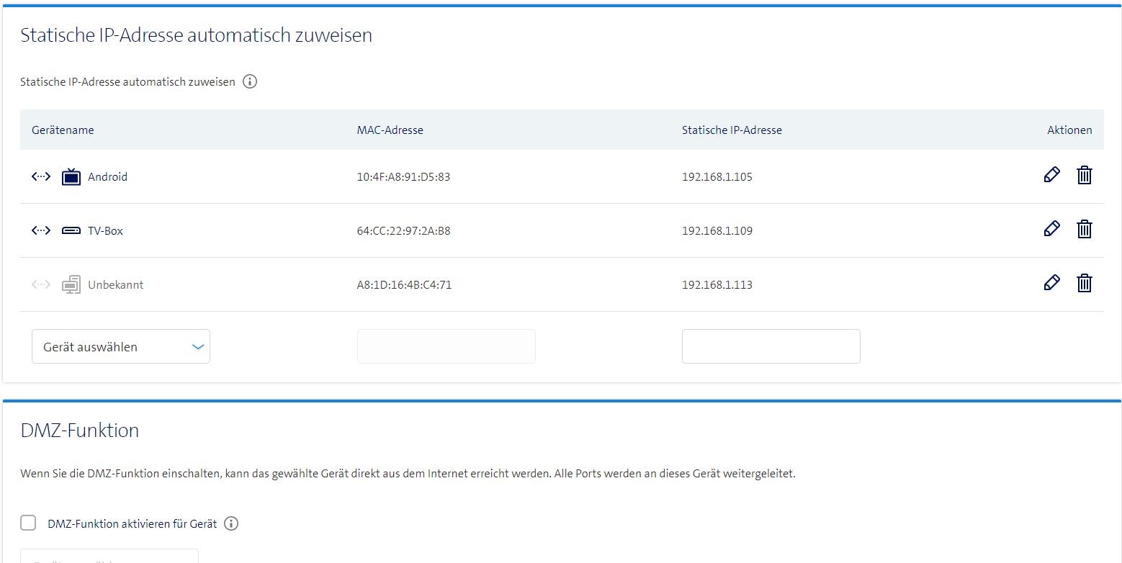Click the TV-Box device icon
This screenshot has width=1122, height=563.
71,231
